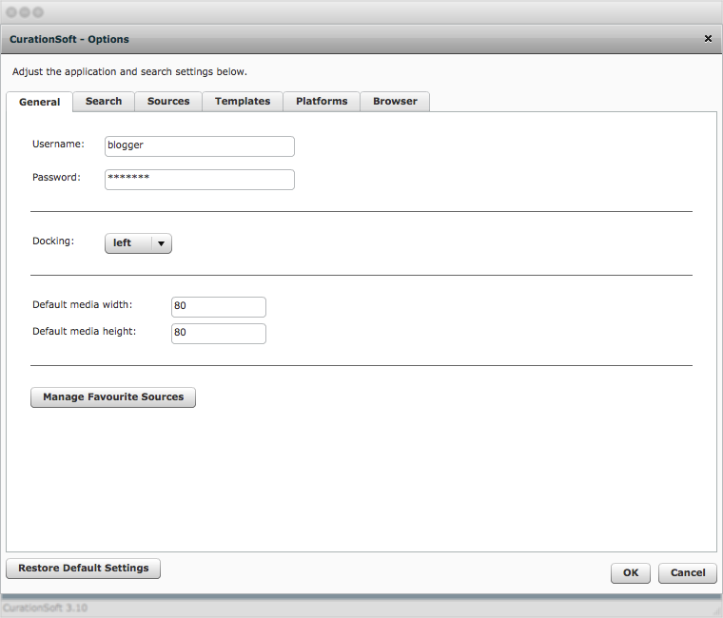Select the Browser tab
The width and height of the screenshot is (723, 618).
coord(395,102)
